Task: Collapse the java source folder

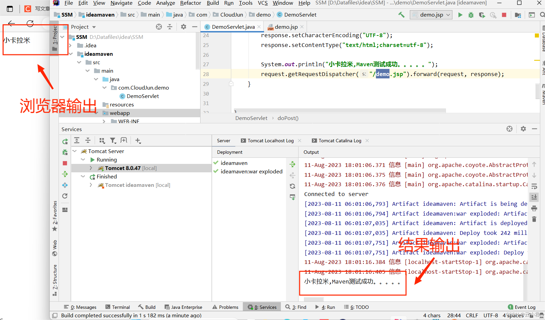Action: click(96, 79)
